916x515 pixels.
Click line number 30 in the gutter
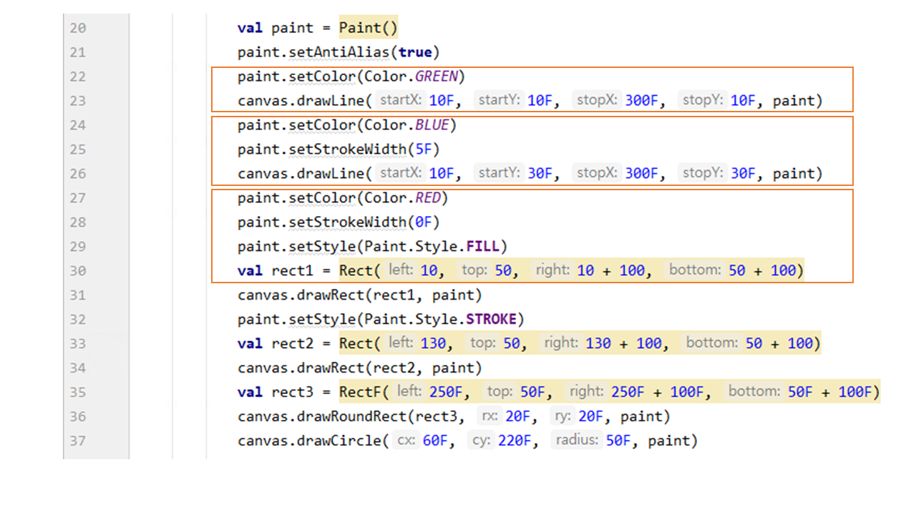(78, 270)
